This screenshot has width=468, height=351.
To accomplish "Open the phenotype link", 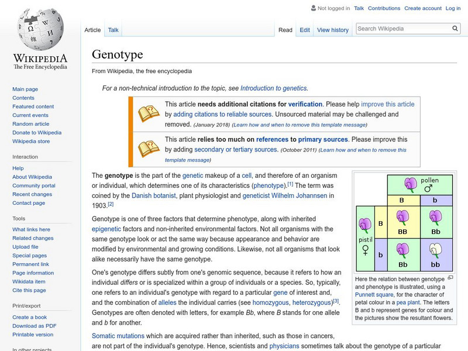I will point(269,185).
